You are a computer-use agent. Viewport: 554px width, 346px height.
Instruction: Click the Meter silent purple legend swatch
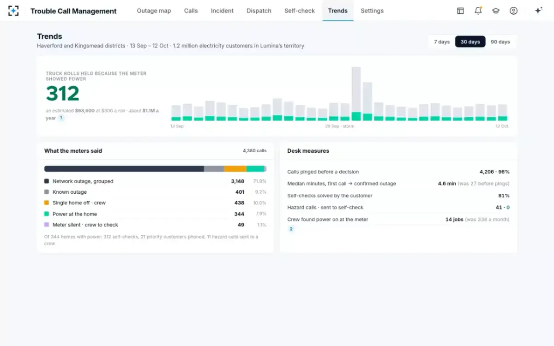pos(47,225)
